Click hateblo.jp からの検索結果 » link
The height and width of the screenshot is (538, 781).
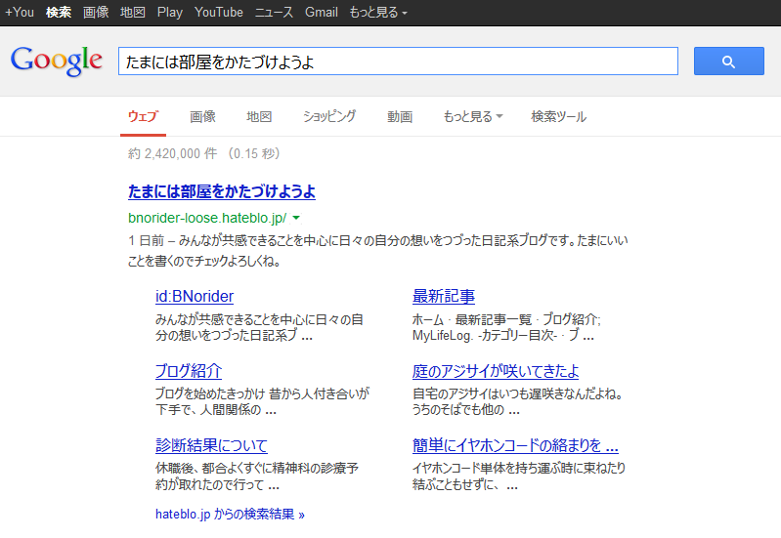click(x=230, y=515)
